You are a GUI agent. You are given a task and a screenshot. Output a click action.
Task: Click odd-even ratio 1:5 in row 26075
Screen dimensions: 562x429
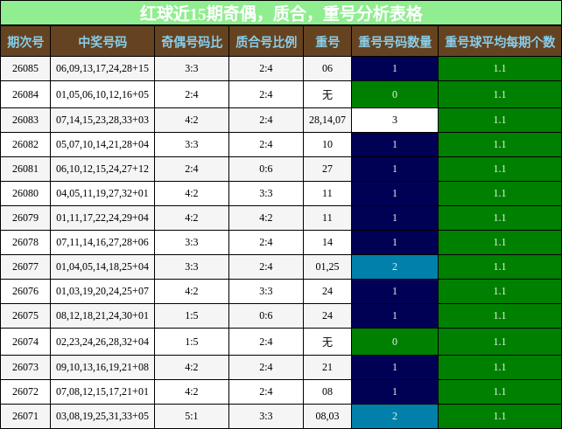192,315
